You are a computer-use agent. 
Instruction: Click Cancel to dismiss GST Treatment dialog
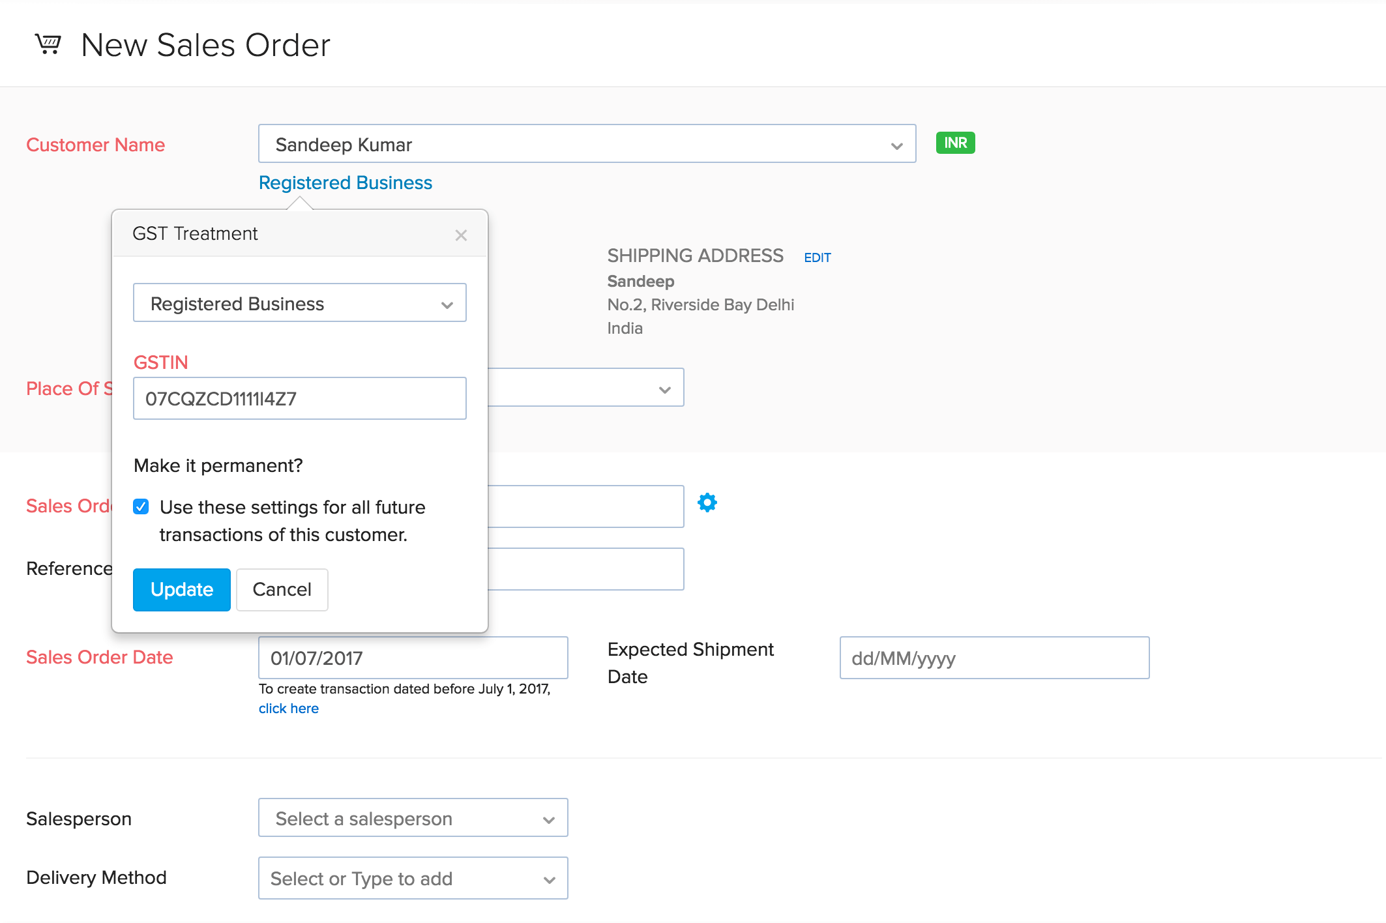click(281, 589)
